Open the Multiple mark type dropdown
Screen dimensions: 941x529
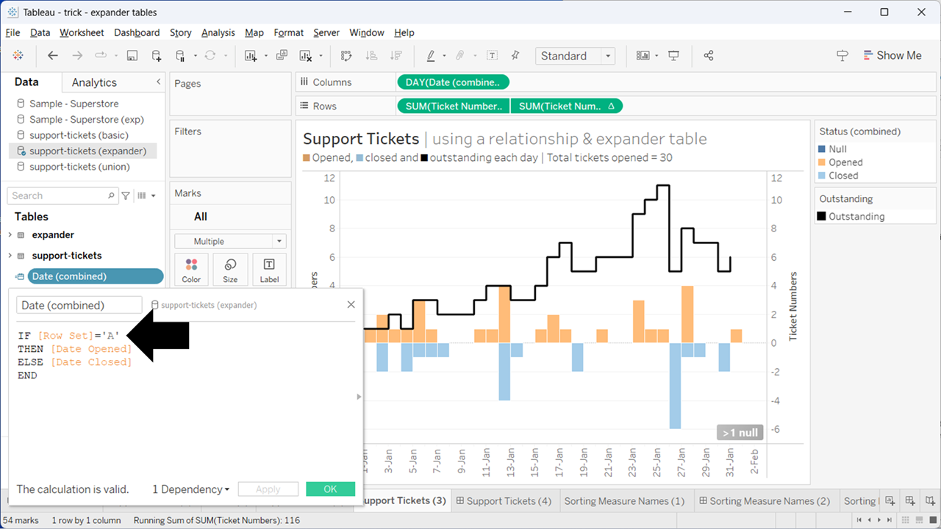pyautogui.click(x=230, y=241)
